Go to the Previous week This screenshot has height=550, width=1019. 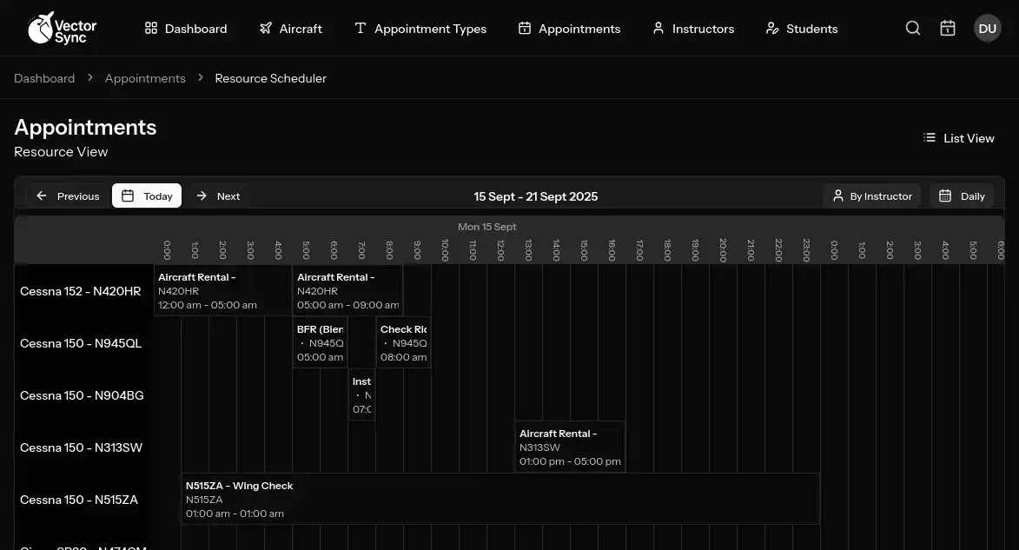(68, 196)
